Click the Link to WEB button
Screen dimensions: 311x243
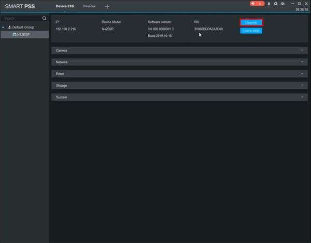pyautogui.click(x=251, y=31)
